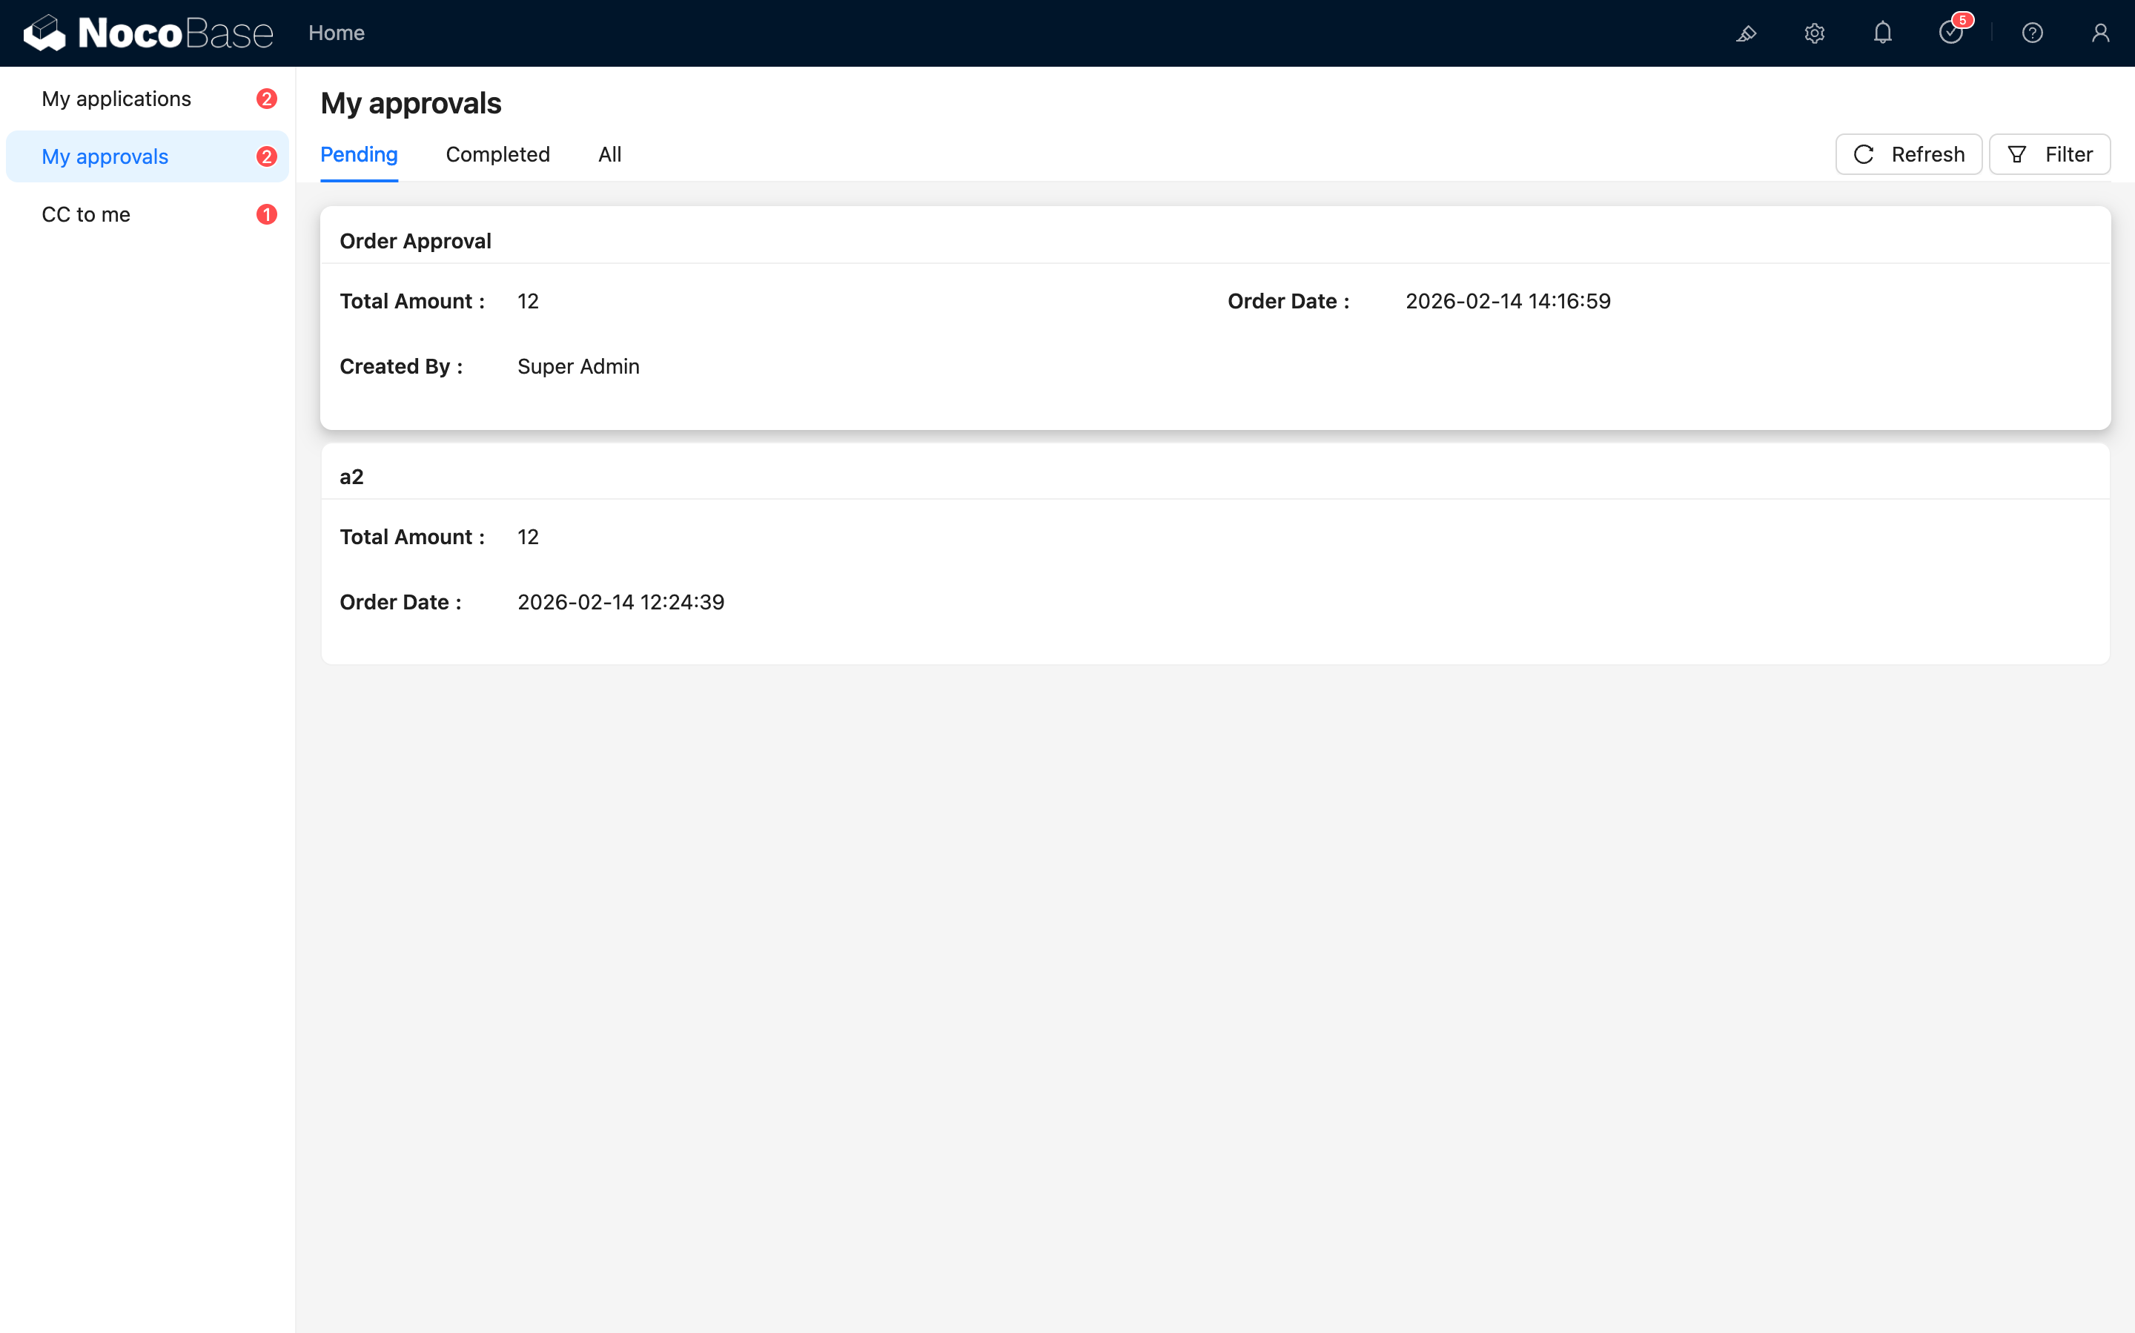Open the user profile icon

[x=2099, y=33]
